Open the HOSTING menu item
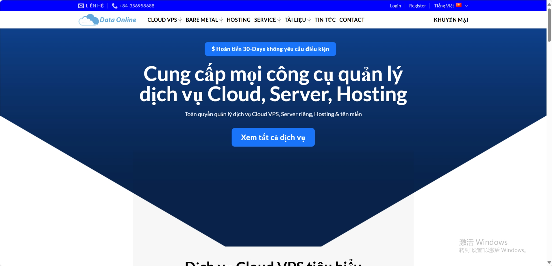Image resolution: width=552 pixels, height=266 pixels. (x=238, y=20)
